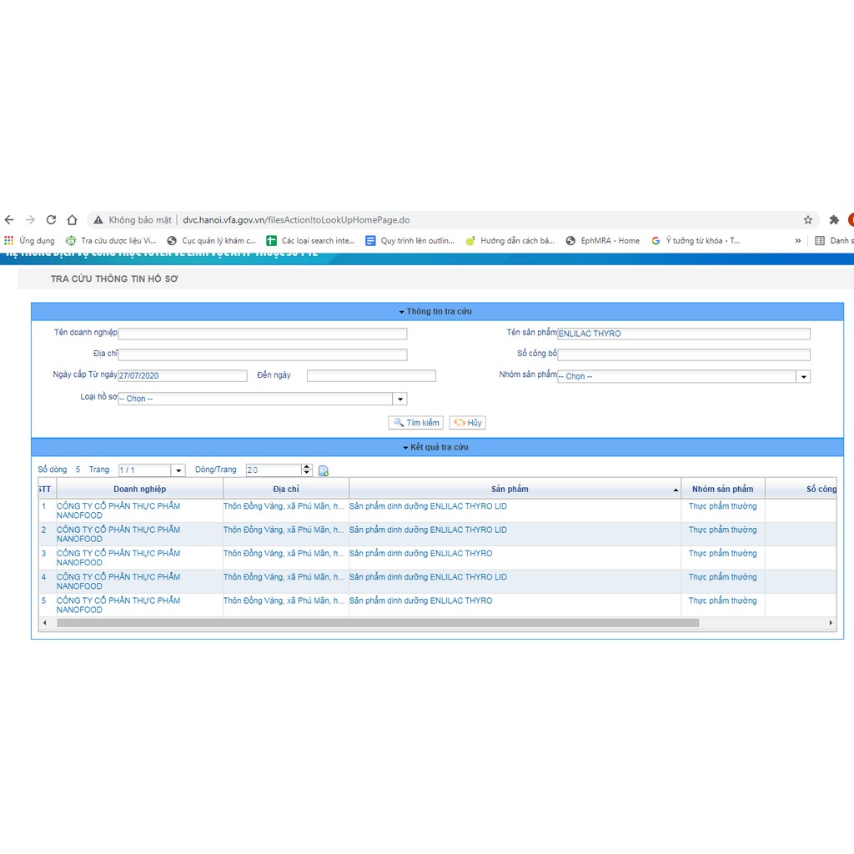Click row 4 address Thôn Đồng Vàng
The height and width of the screenshot is (854, 854).
[284, 577]
